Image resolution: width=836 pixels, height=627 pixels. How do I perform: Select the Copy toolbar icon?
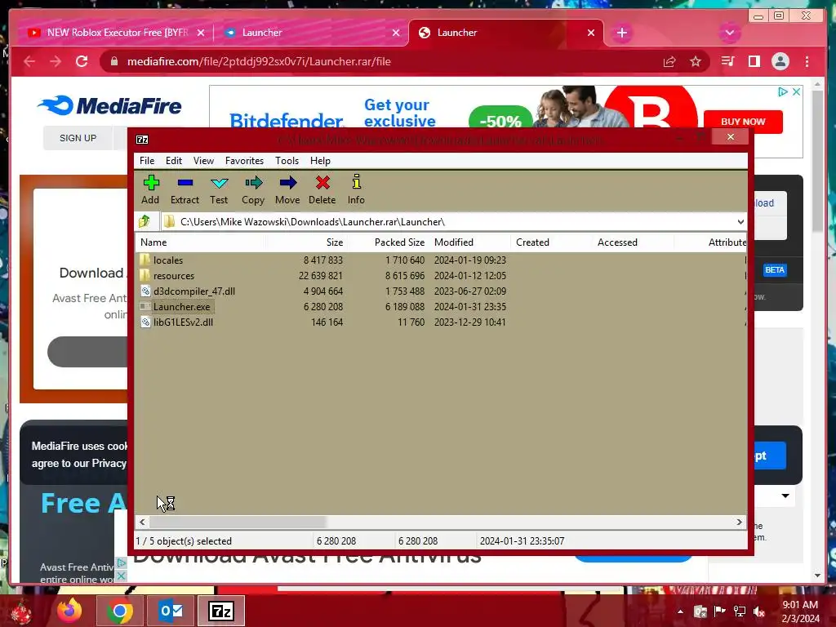[x=253, y=183]
